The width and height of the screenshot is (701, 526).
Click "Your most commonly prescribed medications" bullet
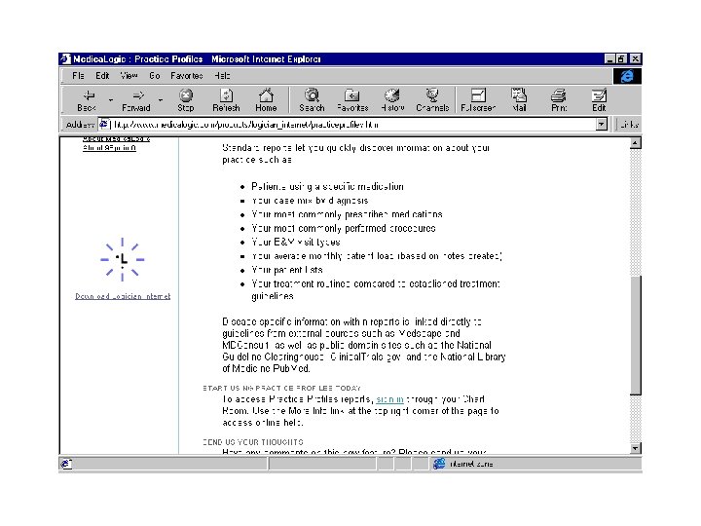(347, 214)
